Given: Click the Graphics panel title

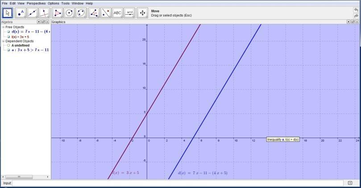Looking at the screenshot, I should click(58, 22).
